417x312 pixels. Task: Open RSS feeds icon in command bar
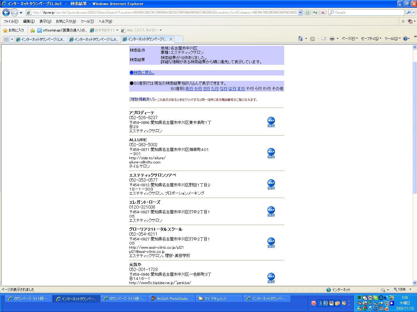click(312, 39)
